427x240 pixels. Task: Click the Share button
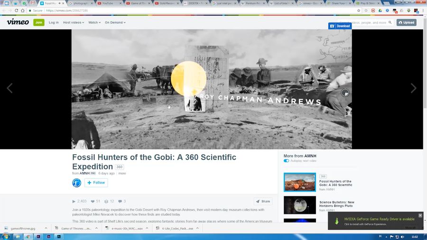click(x=263, y=202)
